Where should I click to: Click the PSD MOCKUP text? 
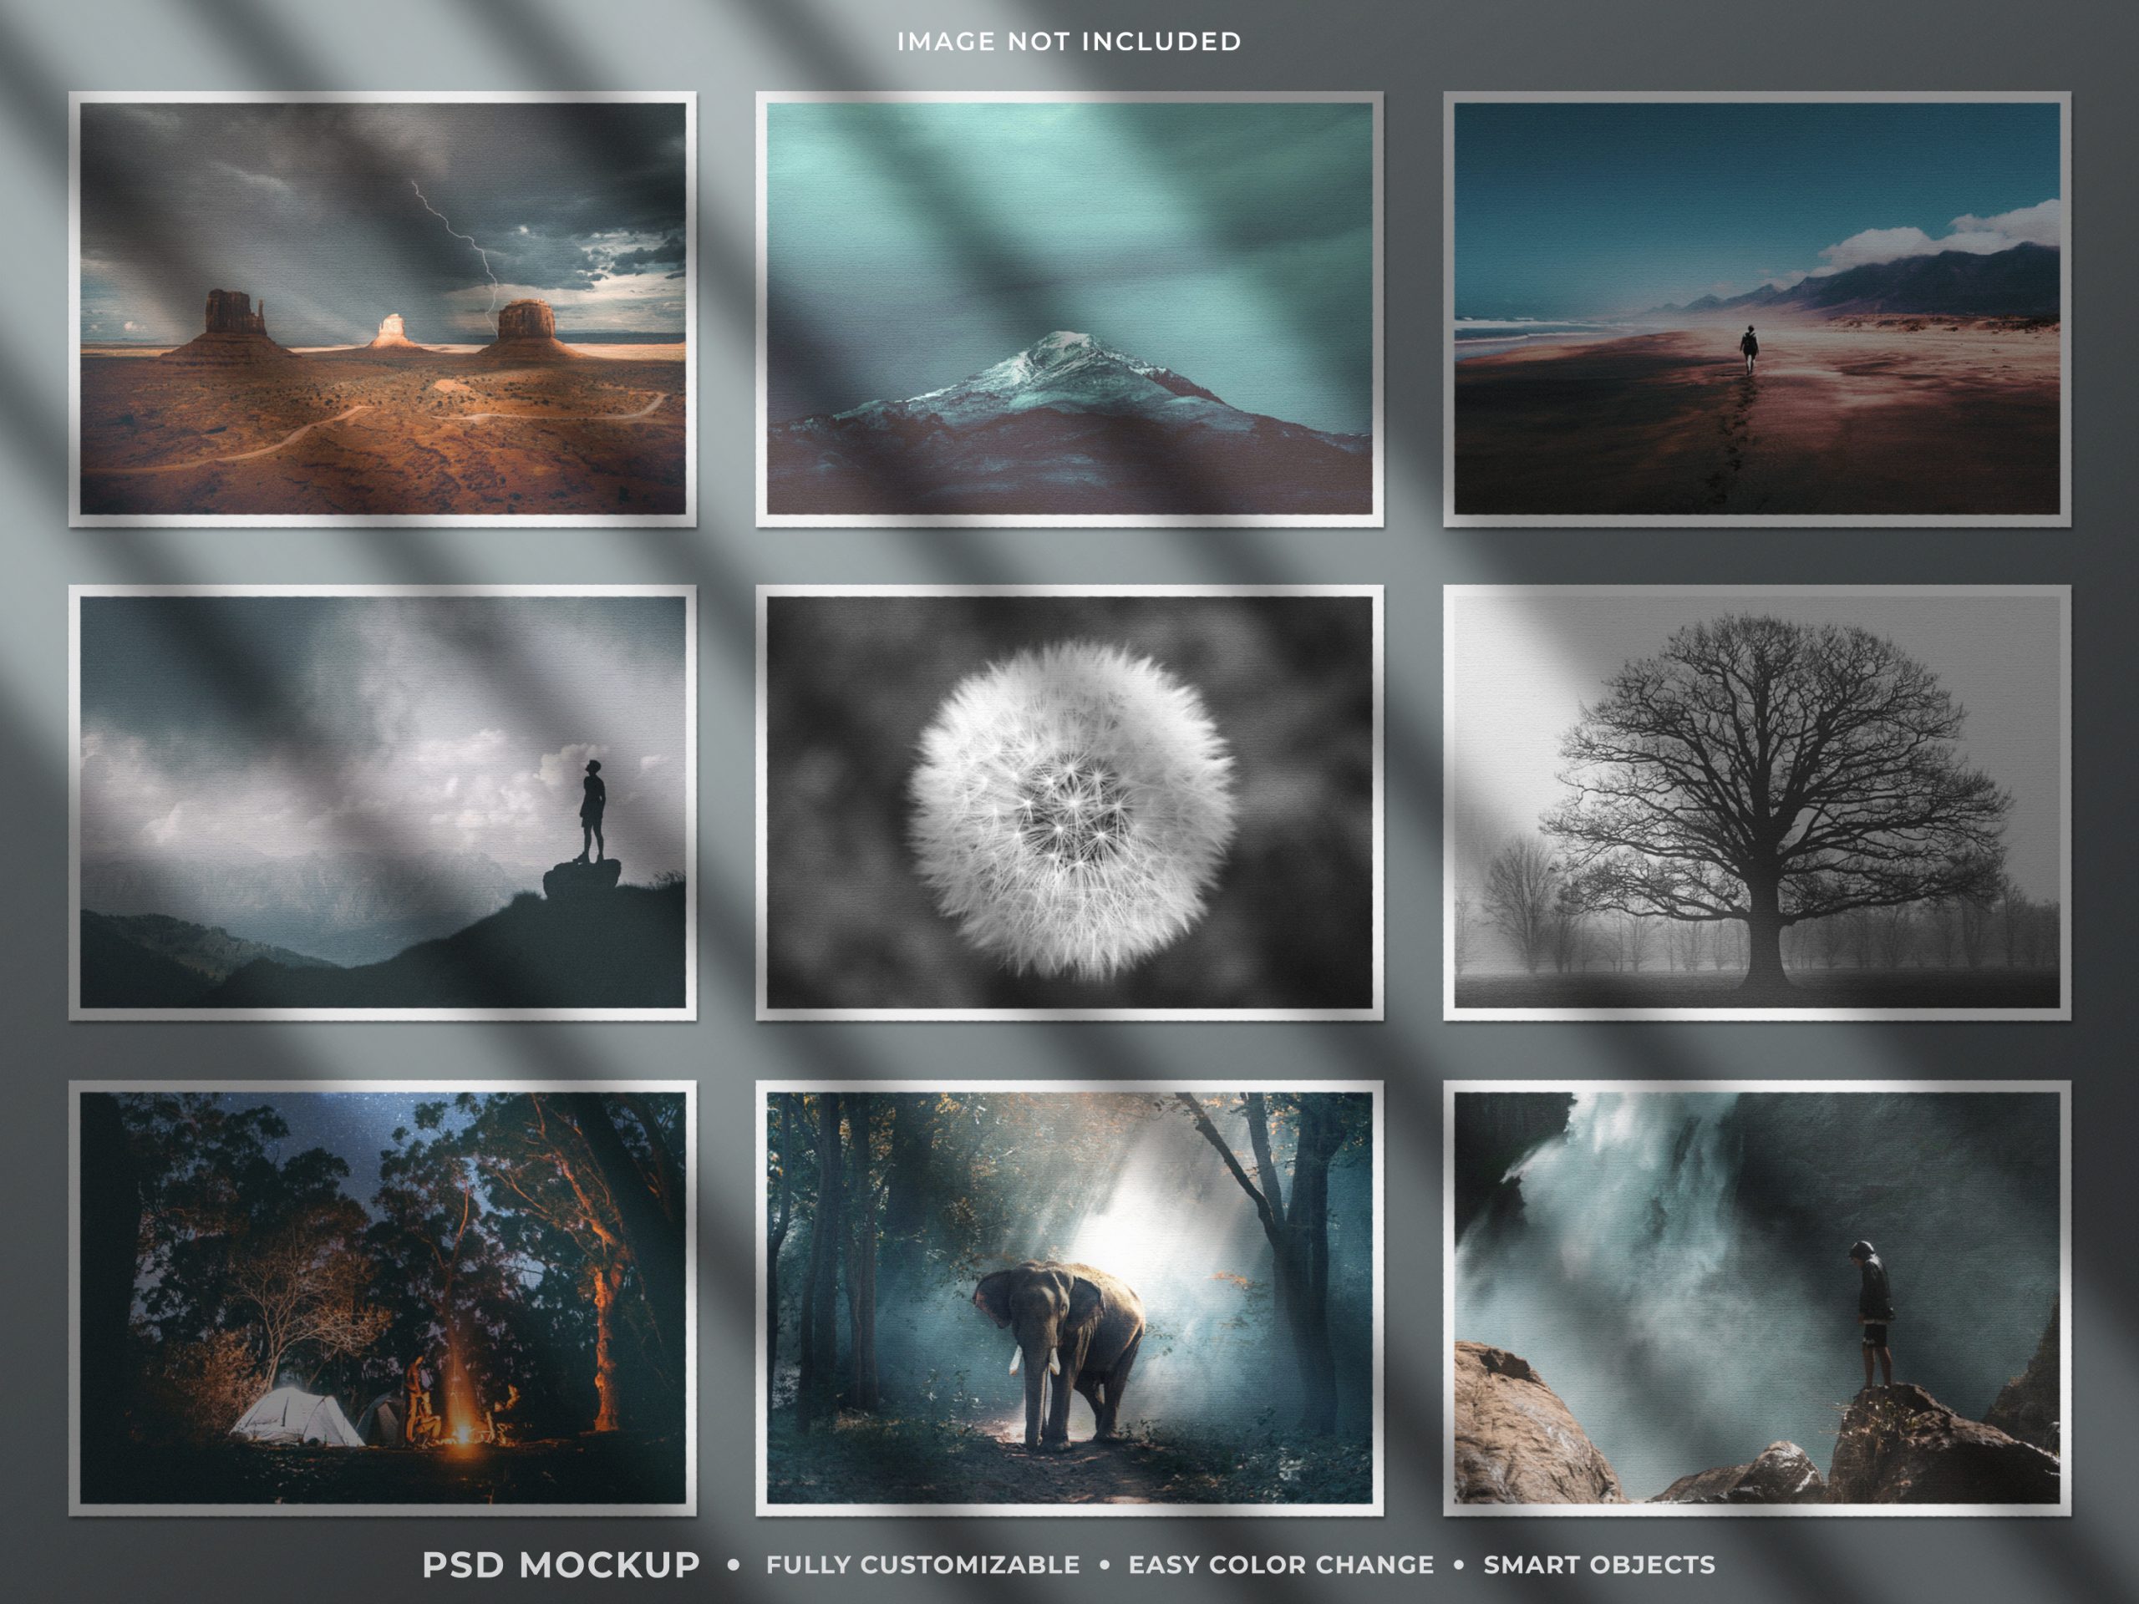pyautogui.click(x=561, y=1565)
